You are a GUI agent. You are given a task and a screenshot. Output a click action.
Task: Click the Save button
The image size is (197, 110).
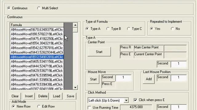tap(70, 96)
